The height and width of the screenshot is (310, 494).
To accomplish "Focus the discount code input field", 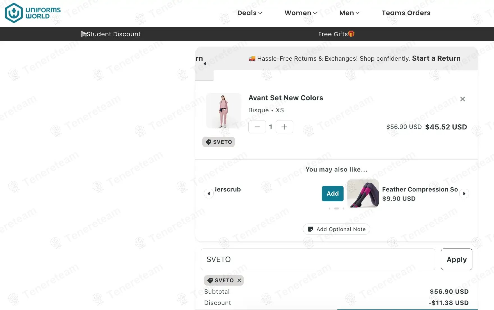I will point(318,259).
